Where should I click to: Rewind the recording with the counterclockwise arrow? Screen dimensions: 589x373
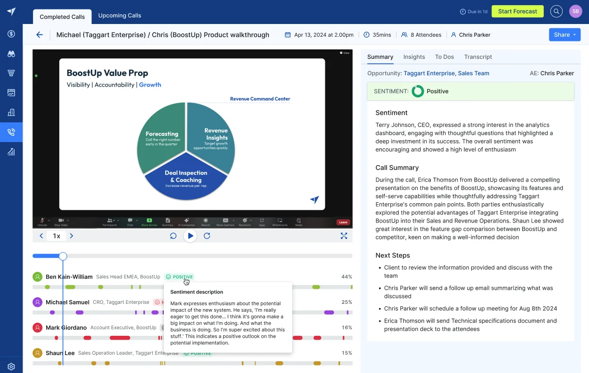(173, 236)
